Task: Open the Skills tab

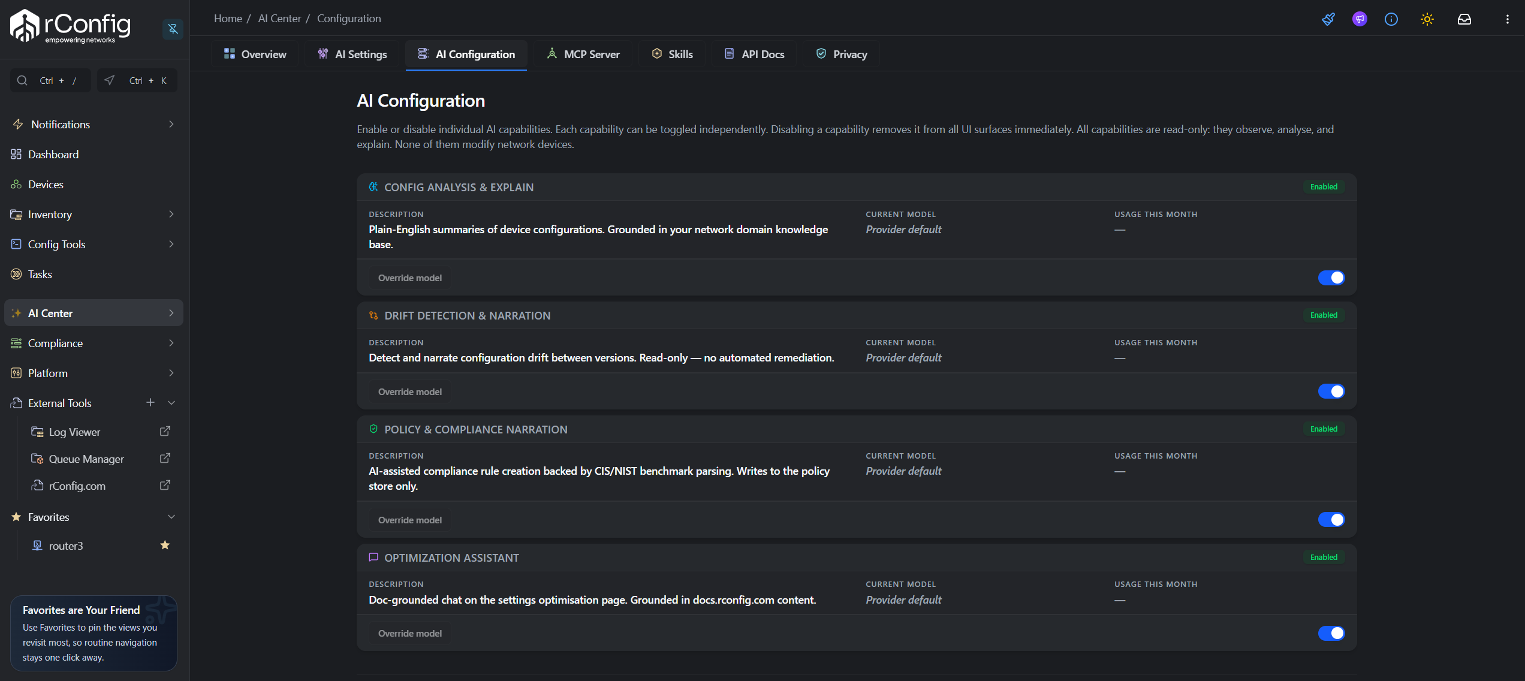Action: tap(672, 54)
